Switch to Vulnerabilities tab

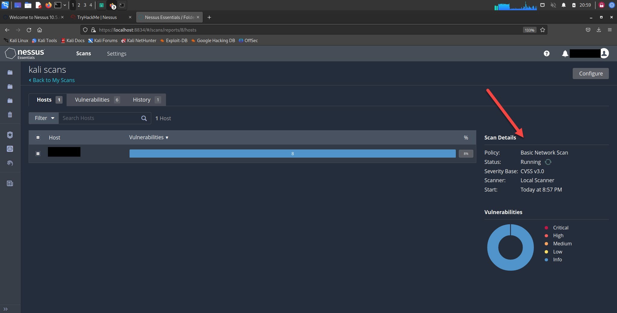click(97, 100)
